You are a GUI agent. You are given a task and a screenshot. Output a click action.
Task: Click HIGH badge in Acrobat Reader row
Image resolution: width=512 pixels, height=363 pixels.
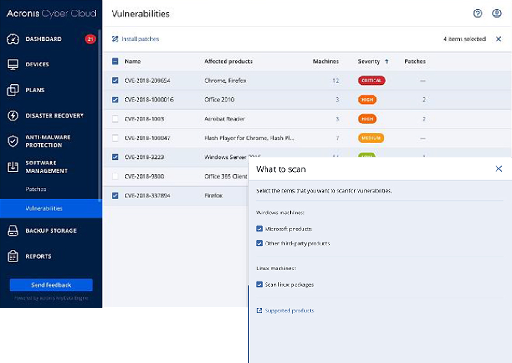[367, 119]
